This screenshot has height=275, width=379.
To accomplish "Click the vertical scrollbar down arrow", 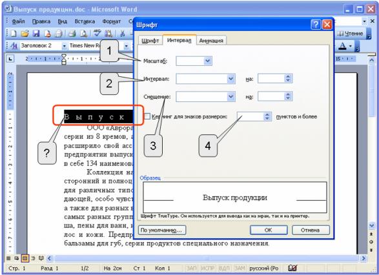I will [372, 226].
